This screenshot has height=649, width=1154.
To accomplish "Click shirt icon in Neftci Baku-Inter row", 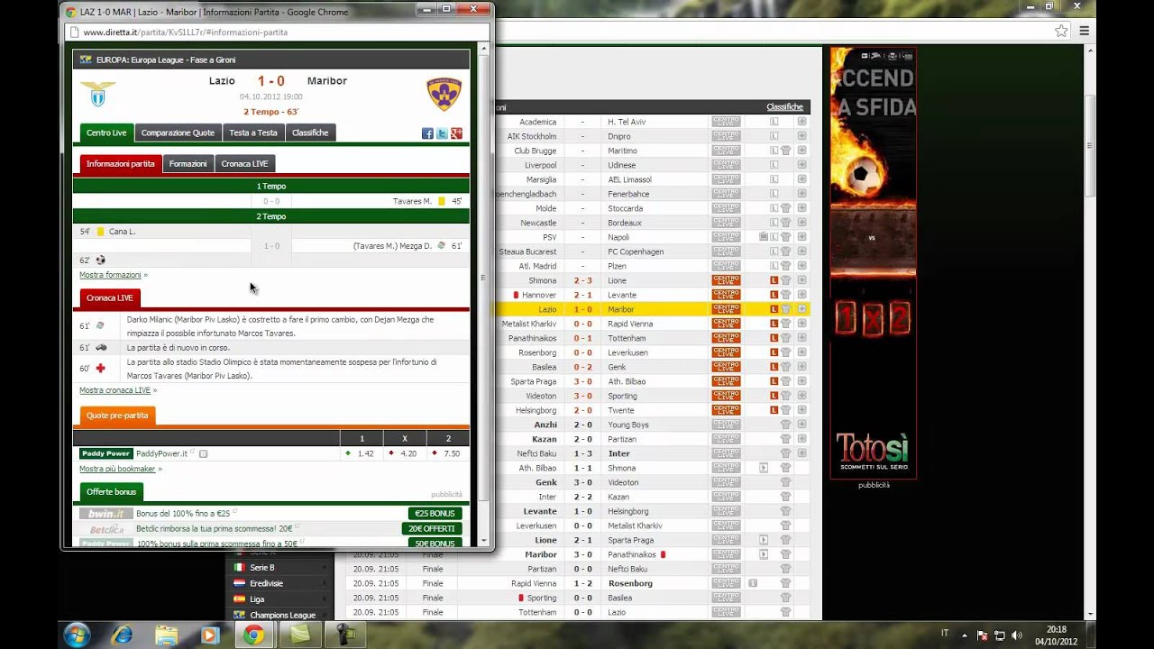I will (785, 453).
